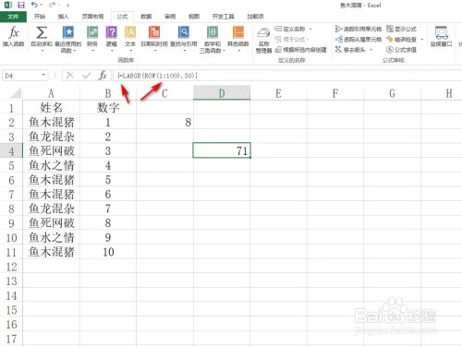Image resolution: width=462 pixels, height=346 pixels.
Task: Switch to the Data (数据) tab
Action: click(146, 17)
